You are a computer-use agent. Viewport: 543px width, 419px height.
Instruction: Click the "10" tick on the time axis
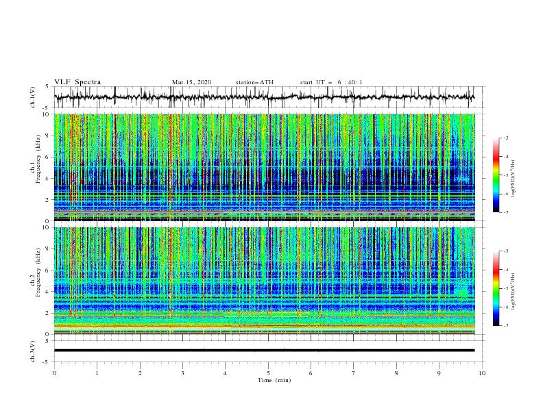click(x=482, y=373)
